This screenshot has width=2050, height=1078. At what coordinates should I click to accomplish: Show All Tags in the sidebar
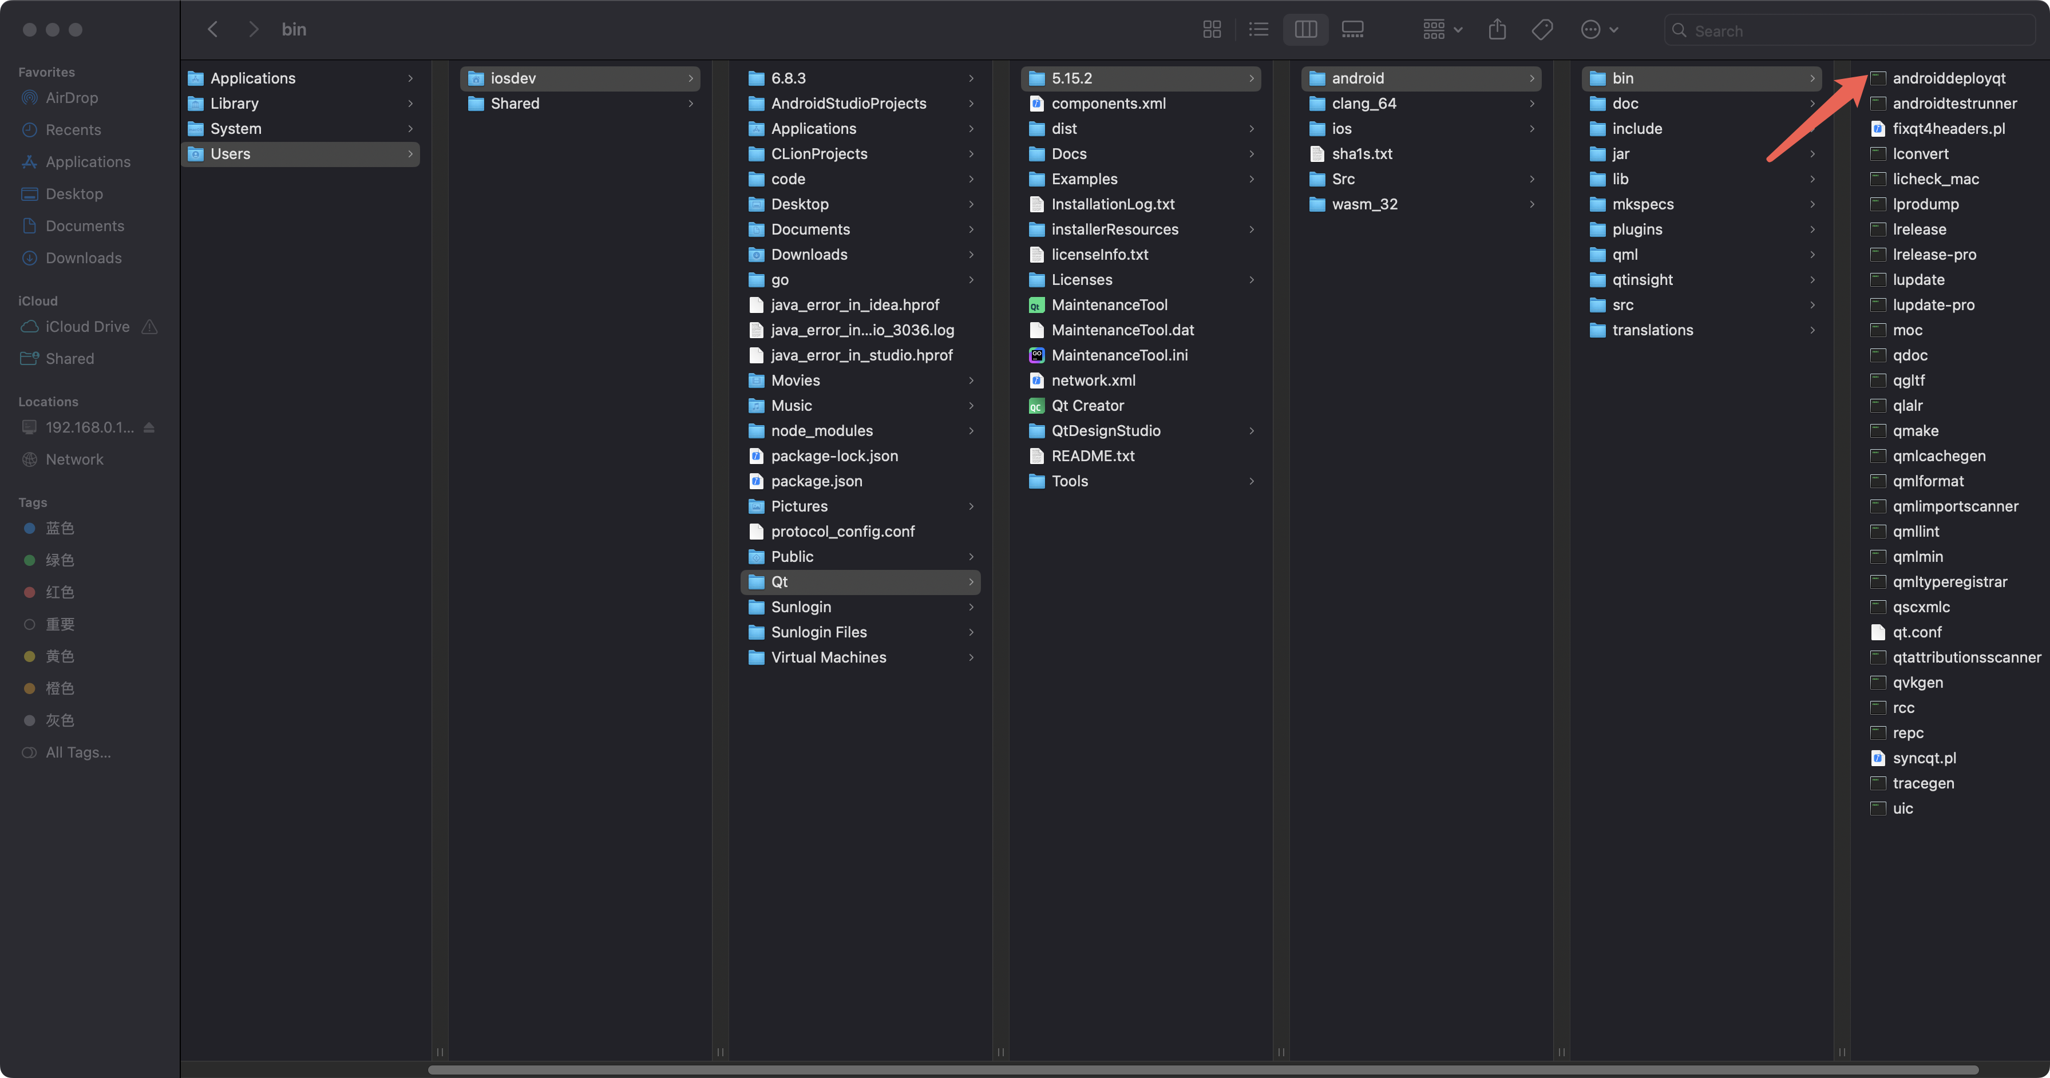pyautogui.click(x=78, y=752)
